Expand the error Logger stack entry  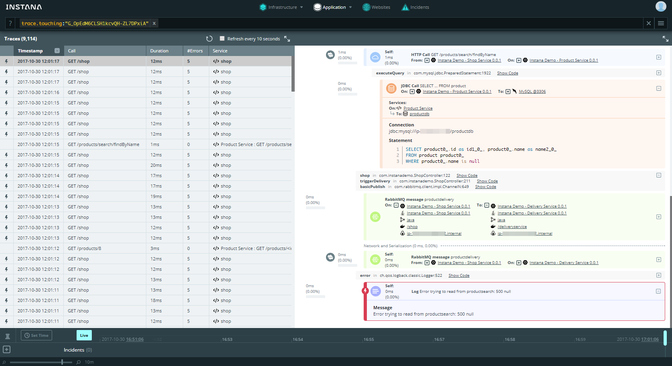(x=659, y=275)
